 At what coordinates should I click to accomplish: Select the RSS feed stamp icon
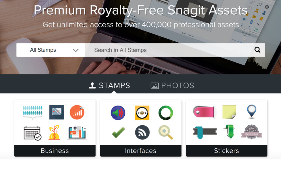click(x=142, y=132)
